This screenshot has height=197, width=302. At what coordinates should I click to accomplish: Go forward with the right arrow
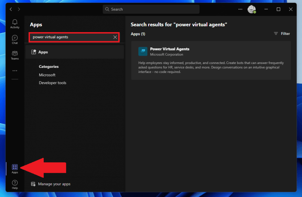point(19,9)
